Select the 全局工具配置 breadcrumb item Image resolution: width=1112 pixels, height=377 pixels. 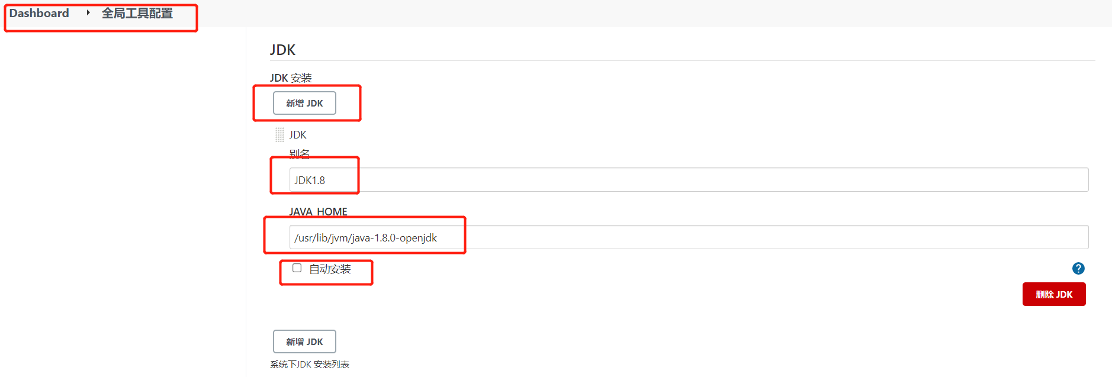click(x=137, y=13)
